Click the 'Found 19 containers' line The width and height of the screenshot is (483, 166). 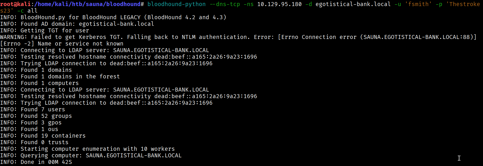pos(43,136)
